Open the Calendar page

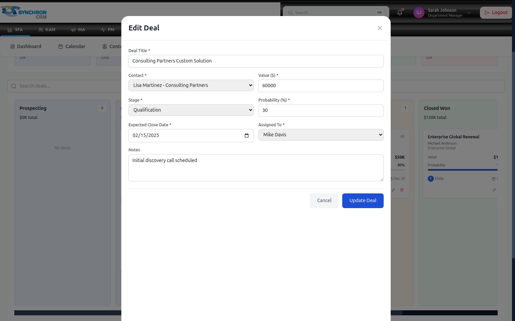coord(72,46)
